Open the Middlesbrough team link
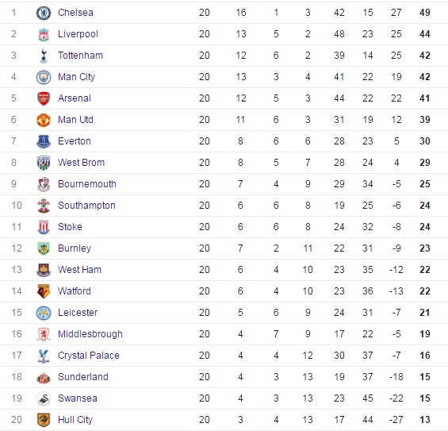Image resolution: width=448 pixels, height=431 pixels. (90, 334)
